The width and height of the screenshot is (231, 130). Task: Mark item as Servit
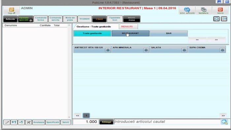click(x=66, y=122)
